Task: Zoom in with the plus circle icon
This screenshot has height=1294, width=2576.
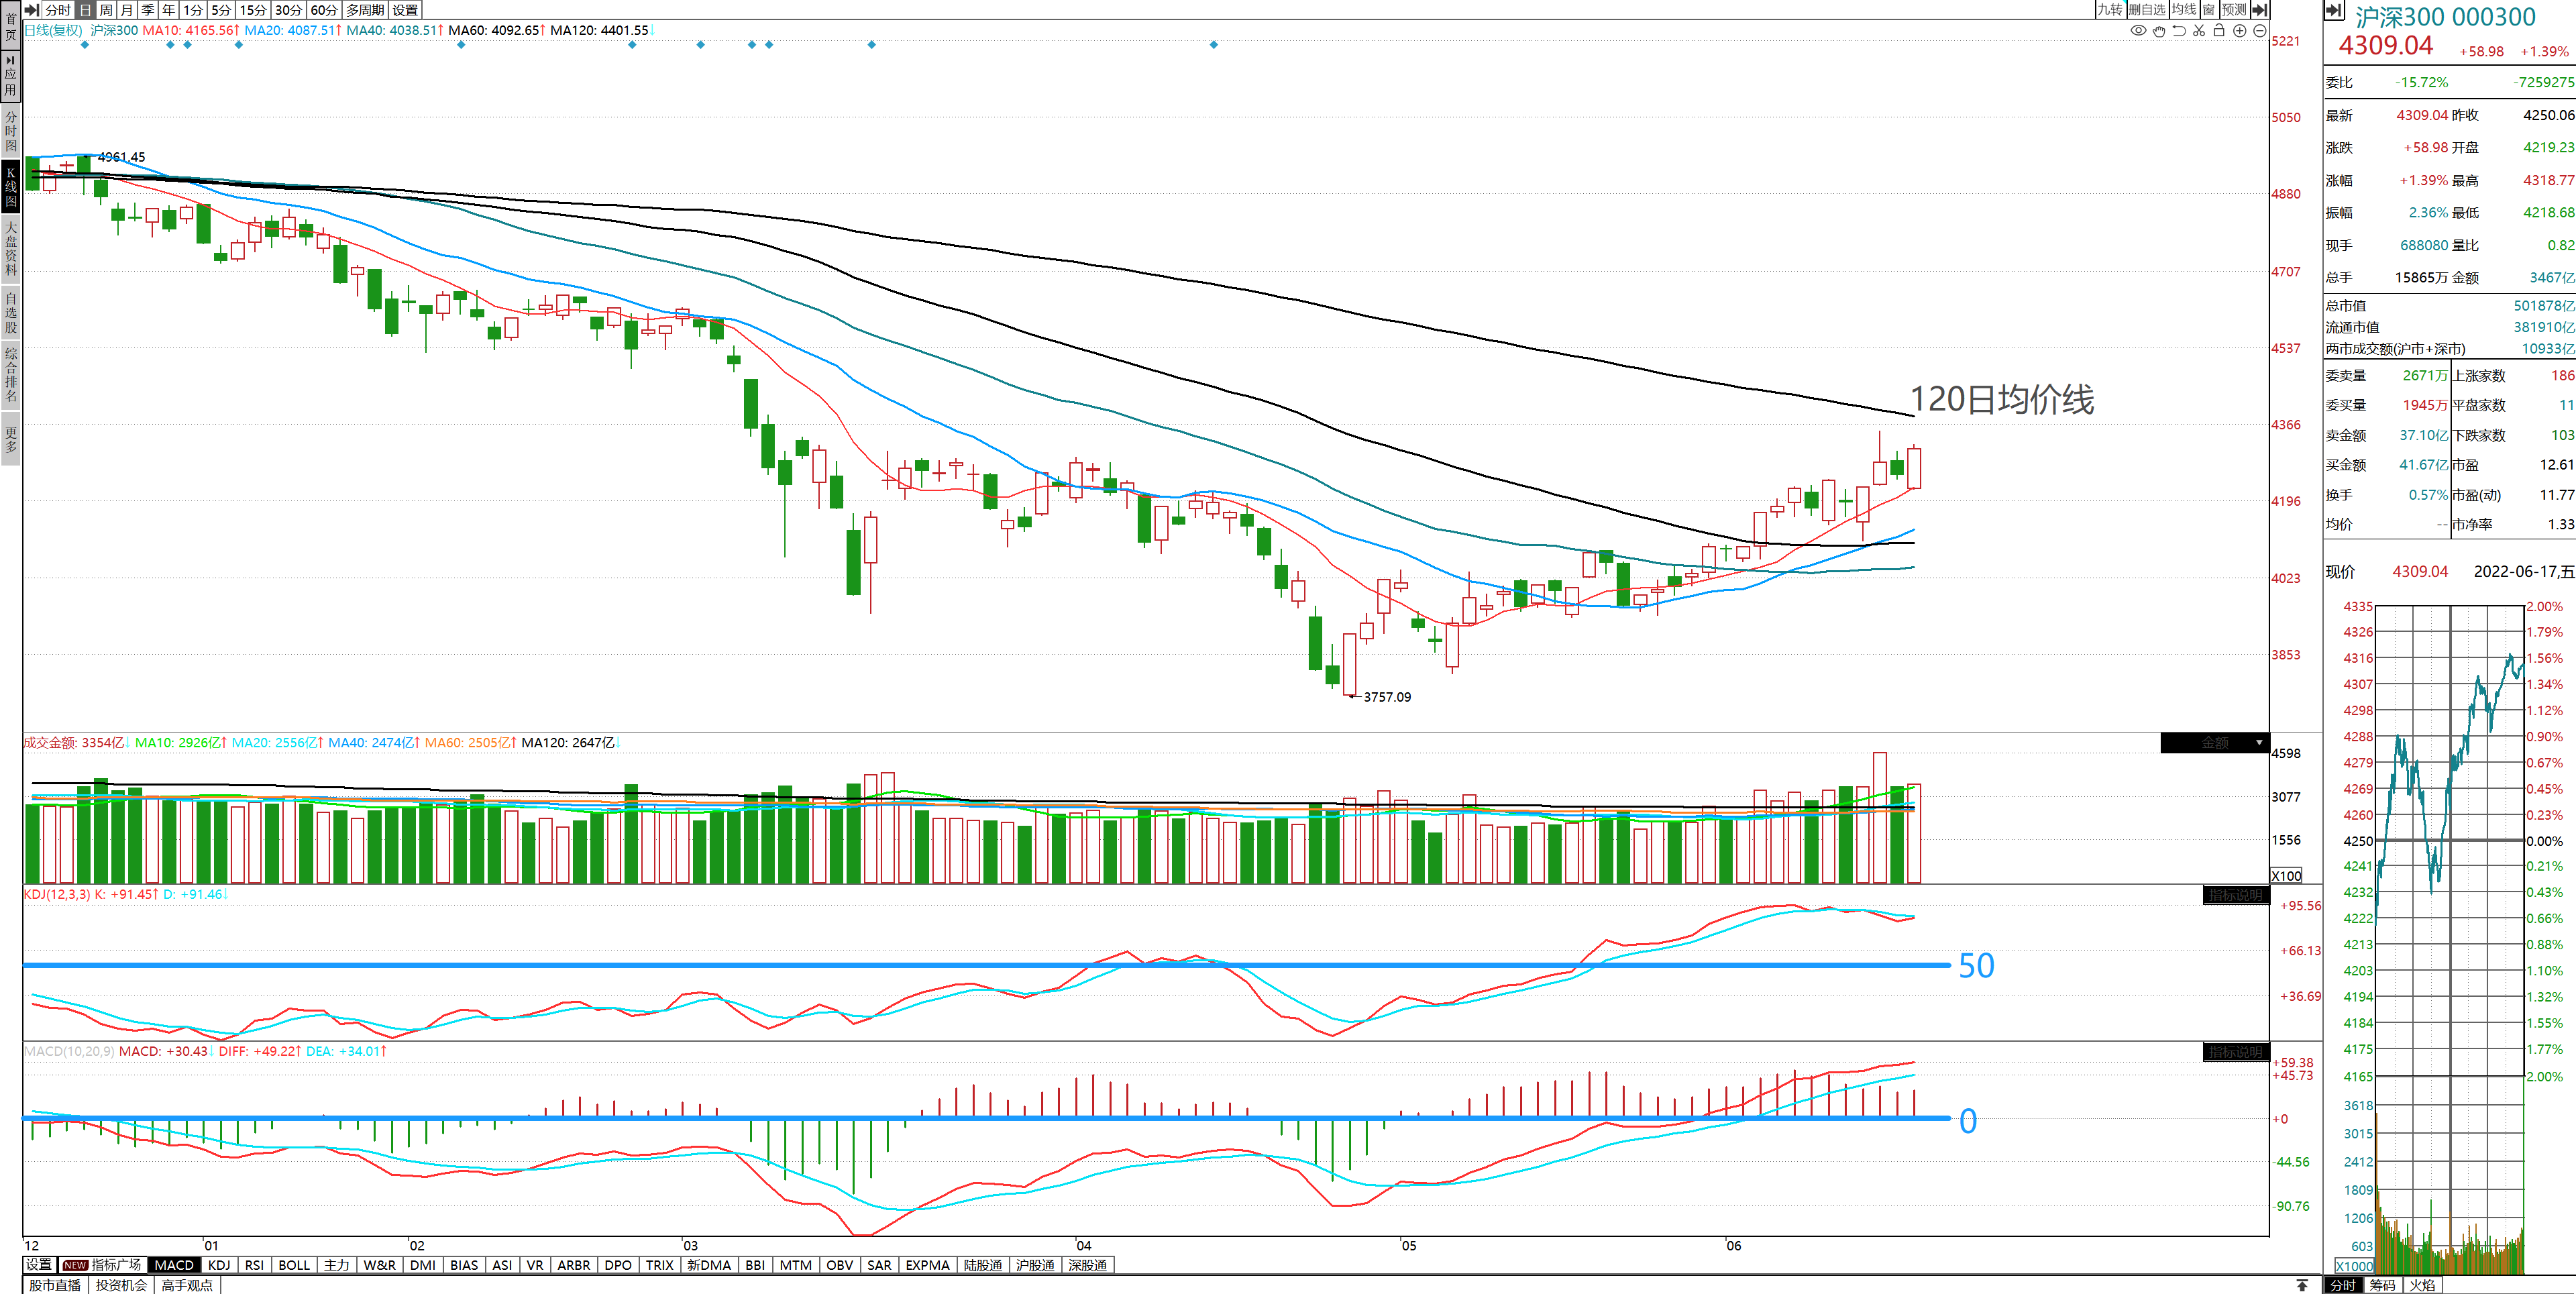Action: click(2240, 30)
